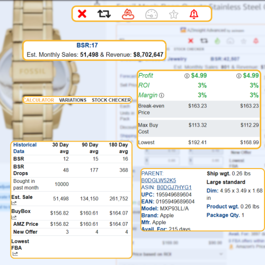This screenshot has width=265, height=265.
Task: Open the gray speedometer gauge icon
Action: [x=152, y=14]
